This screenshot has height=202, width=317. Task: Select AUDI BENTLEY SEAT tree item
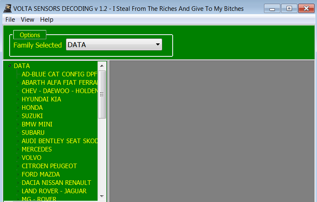click(x=59, y=141)
